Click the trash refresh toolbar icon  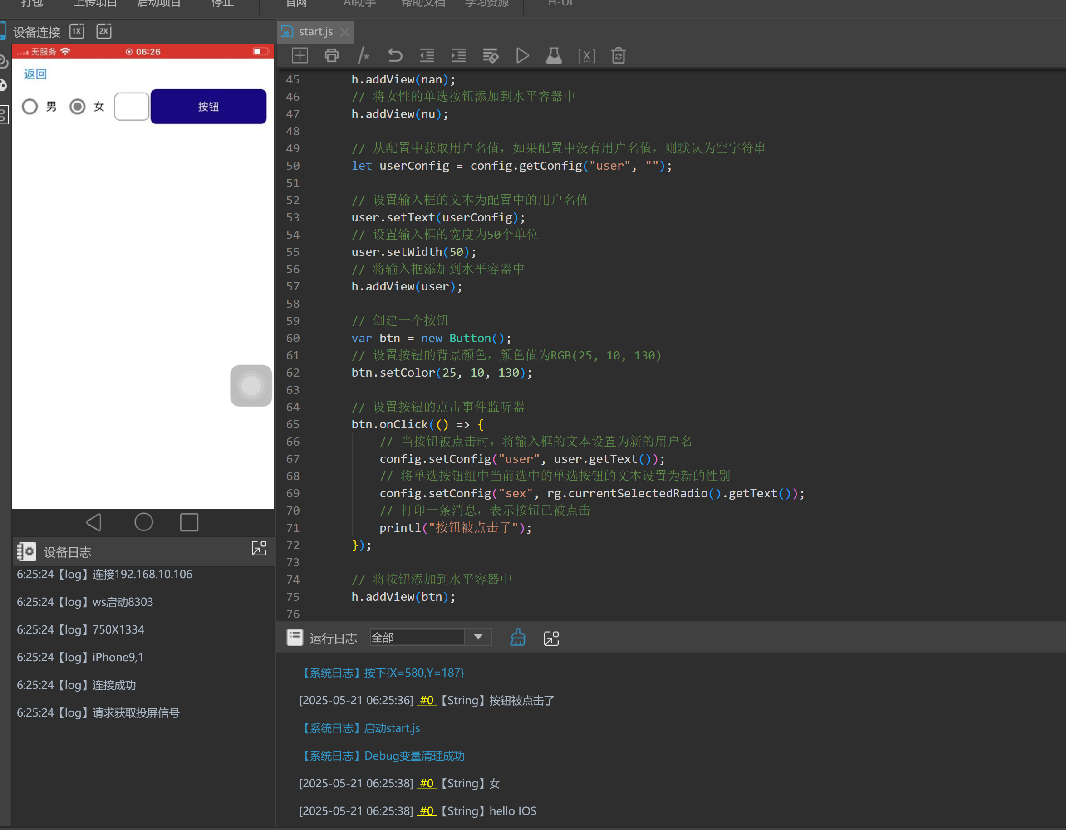pyautogui.click(x=619, y=56)
